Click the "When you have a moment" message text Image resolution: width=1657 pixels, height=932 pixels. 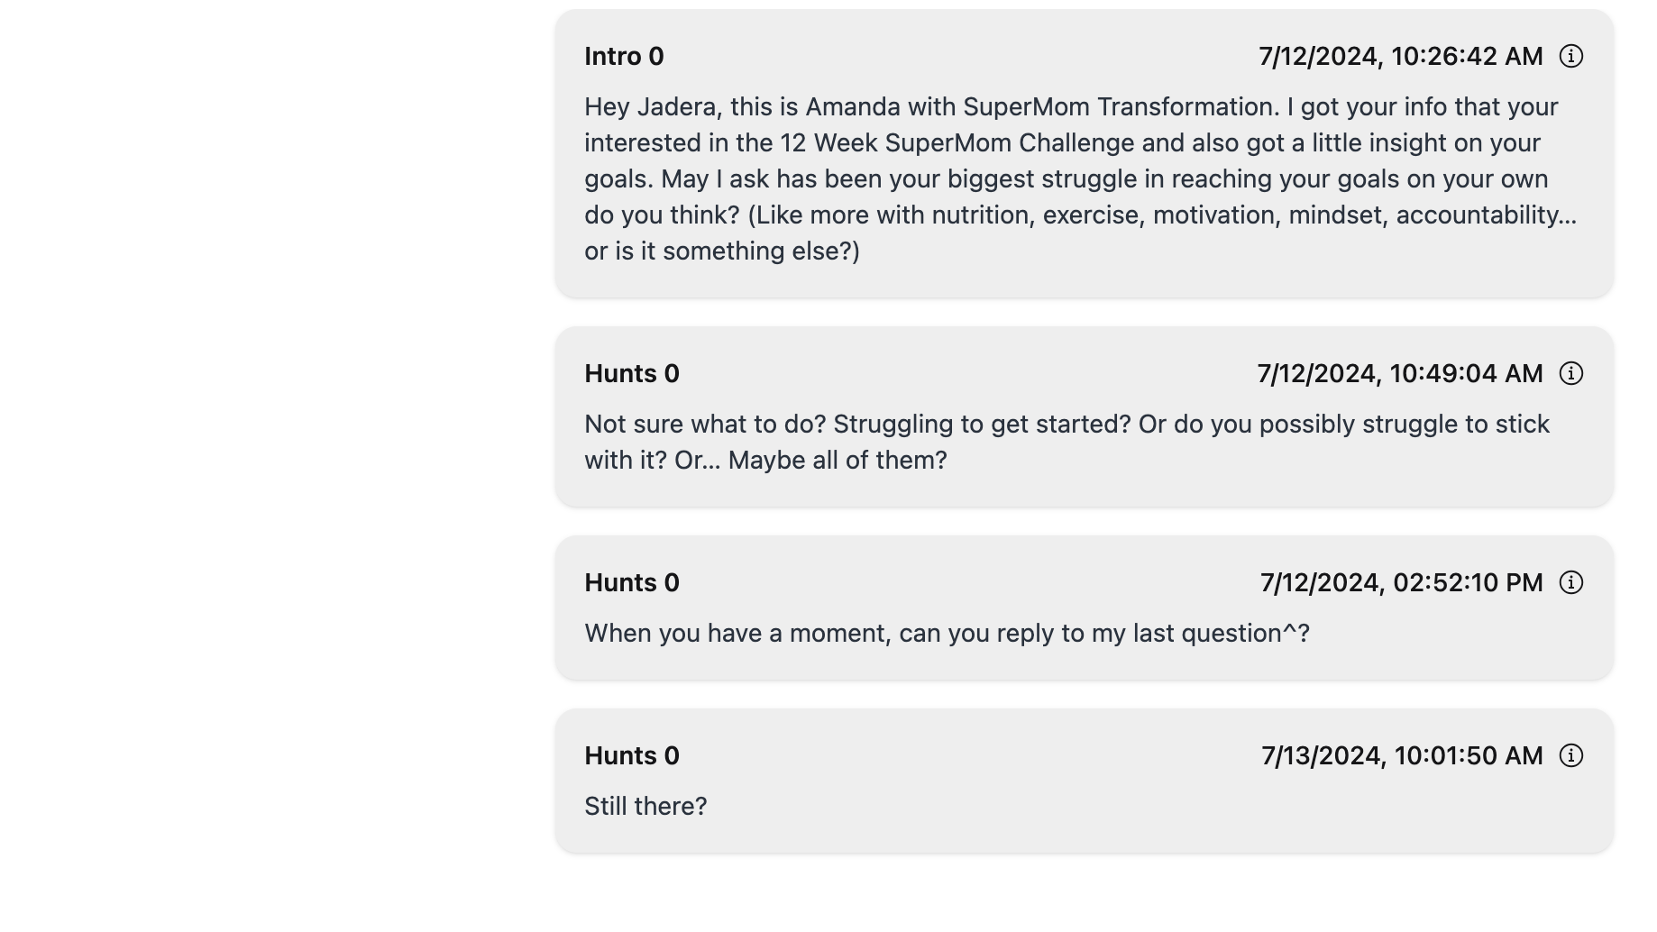pos(947,634)
